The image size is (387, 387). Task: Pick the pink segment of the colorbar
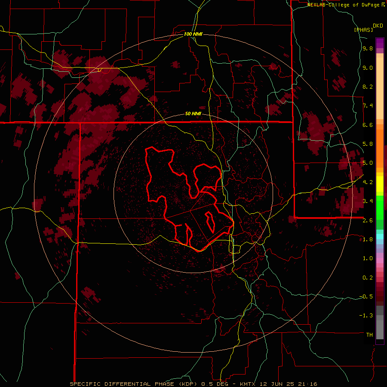tap(380, 261)
